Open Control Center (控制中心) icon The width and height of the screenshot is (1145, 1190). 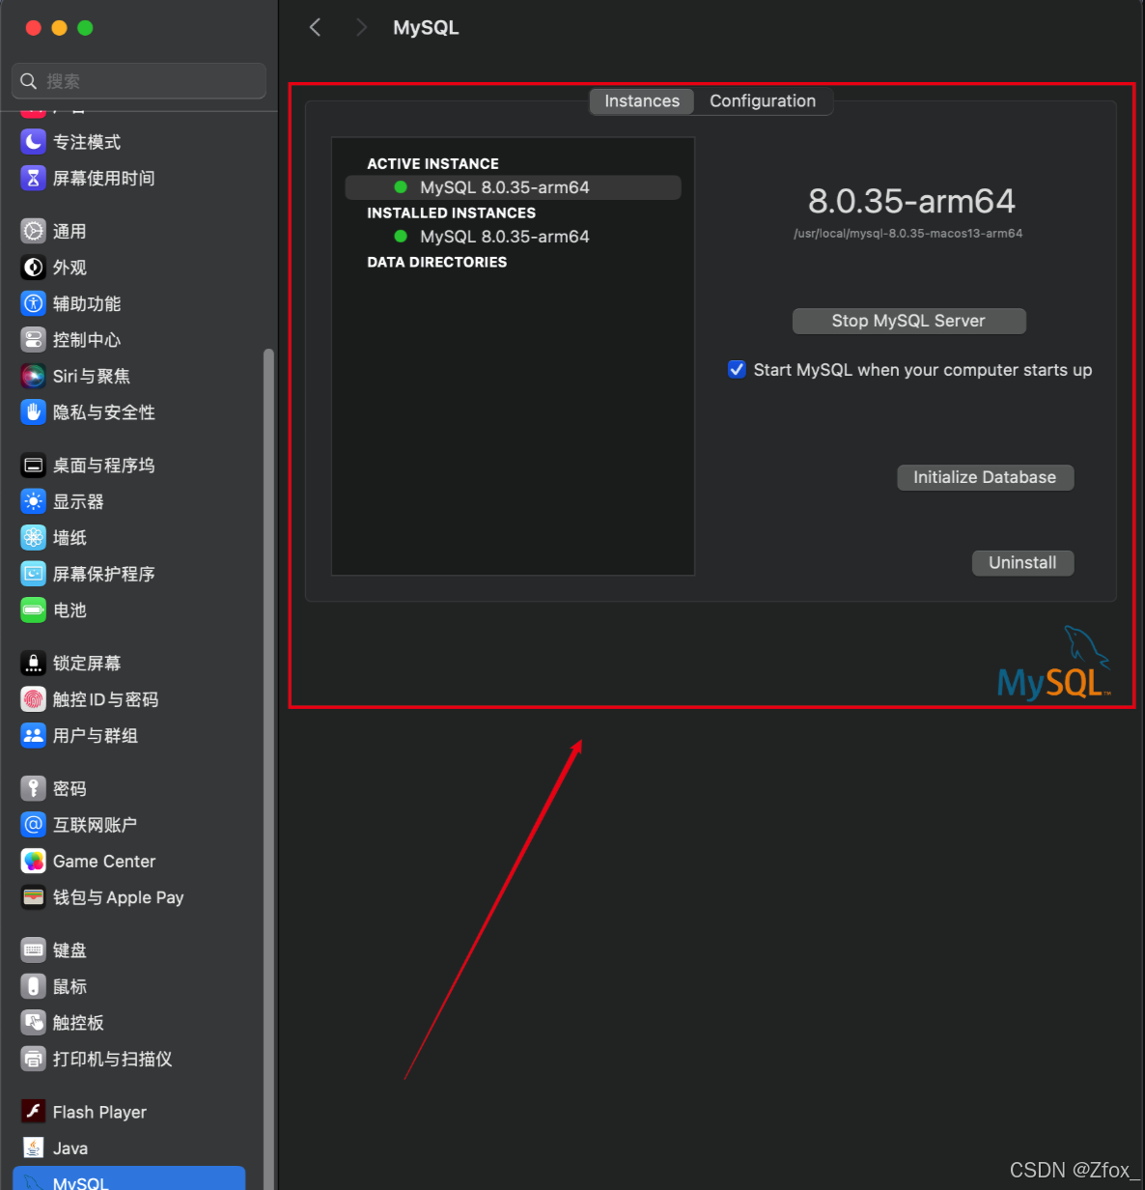pos(34,340)
